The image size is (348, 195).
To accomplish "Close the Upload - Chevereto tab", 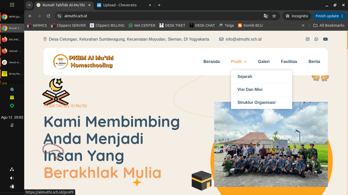I will coord(150,5).
